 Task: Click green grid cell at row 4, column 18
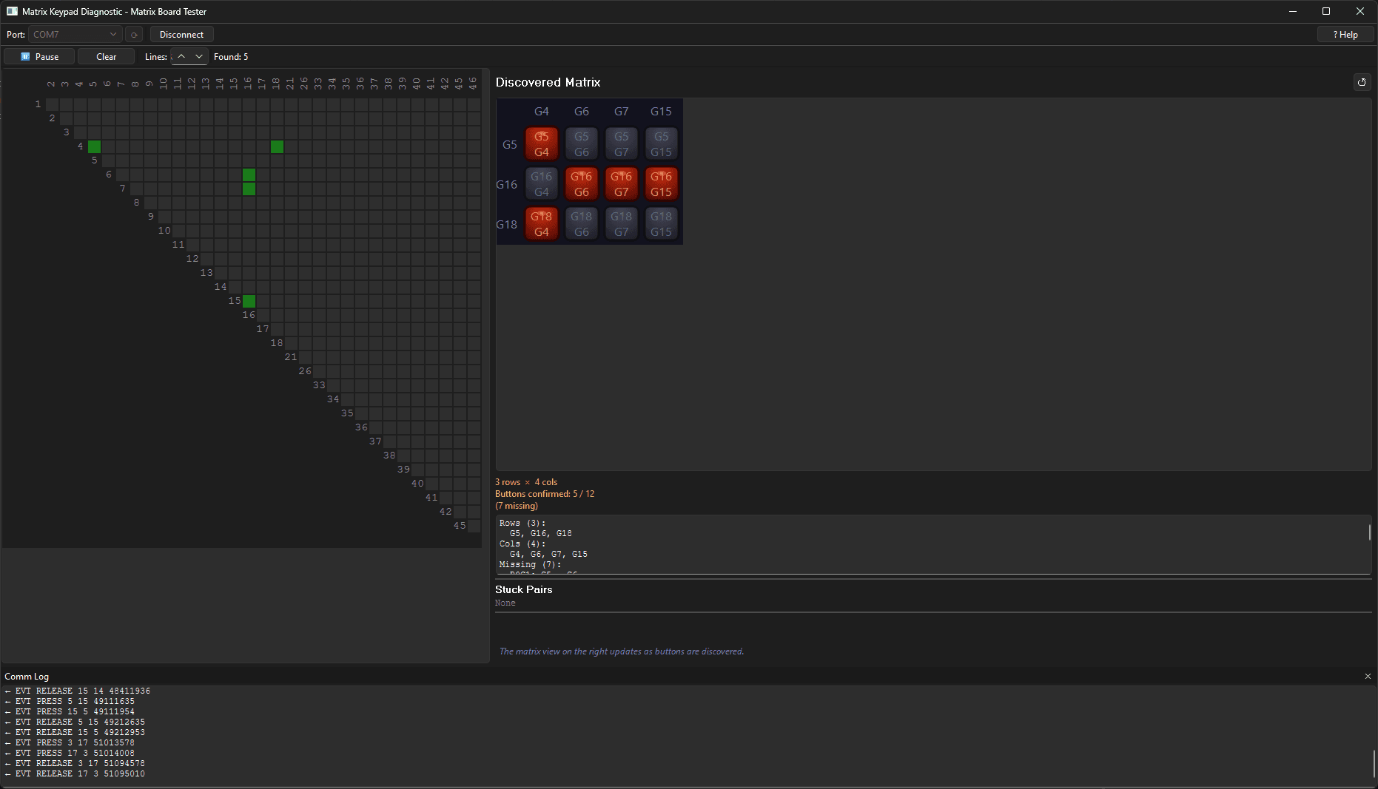(x=277, y=146)
